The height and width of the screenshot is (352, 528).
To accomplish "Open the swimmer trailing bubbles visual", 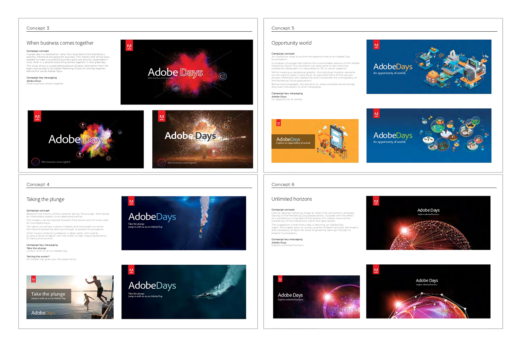I will pos(184,292).
